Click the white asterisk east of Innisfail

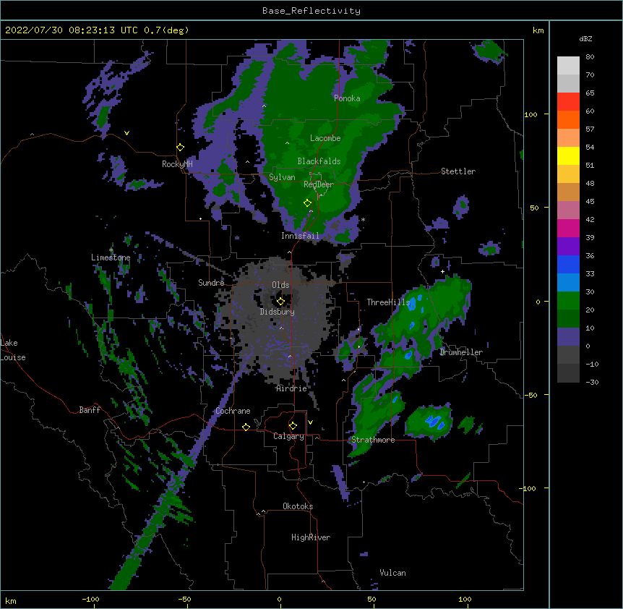pyautogui.click(x=363, y=220)
